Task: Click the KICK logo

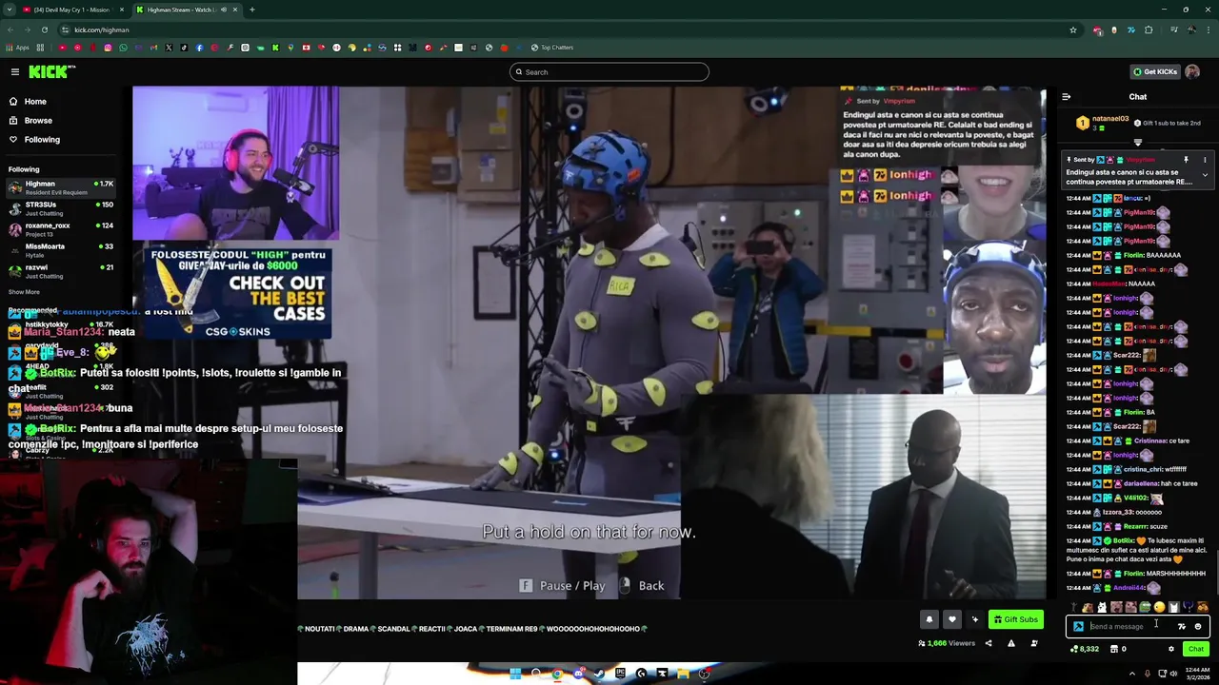Action: pyautogui.click(x=51, y=71)
